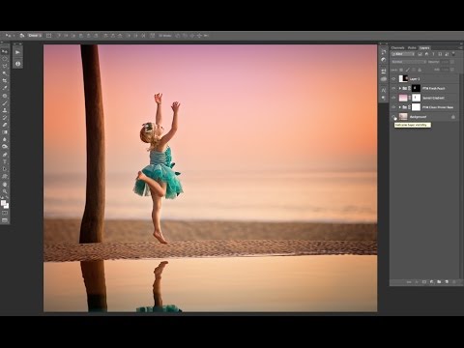This screenshot has height=348, width=464.
Task: Click the Fill value field
Action: click(x=445, y=70)
